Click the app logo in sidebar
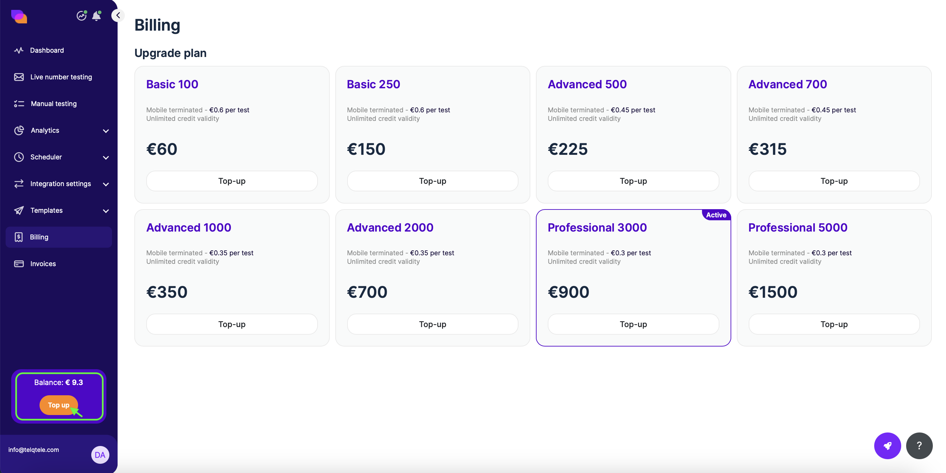Viewport: 946px width, 473px height. tap(19, 16)
